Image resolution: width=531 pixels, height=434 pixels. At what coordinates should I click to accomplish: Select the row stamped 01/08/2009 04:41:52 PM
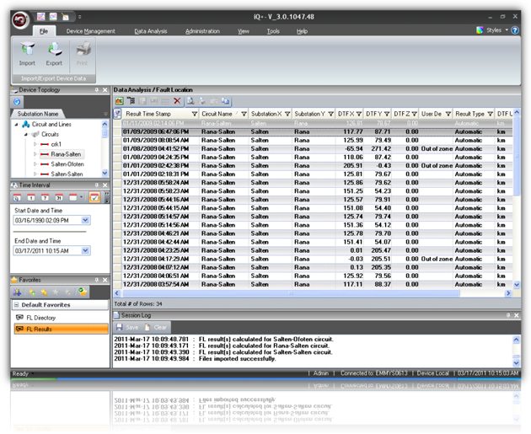(x=314, y=148)
